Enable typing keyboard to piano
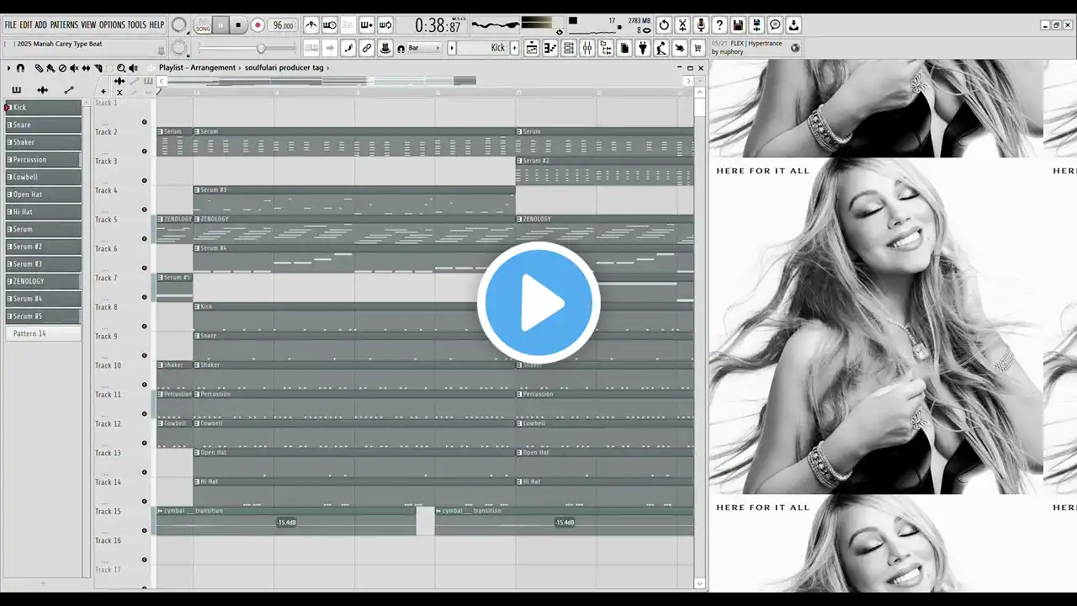 [312, 48]
